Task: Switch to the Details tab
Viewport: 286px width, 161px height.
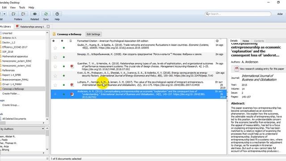Action: [x=234, y=41]
